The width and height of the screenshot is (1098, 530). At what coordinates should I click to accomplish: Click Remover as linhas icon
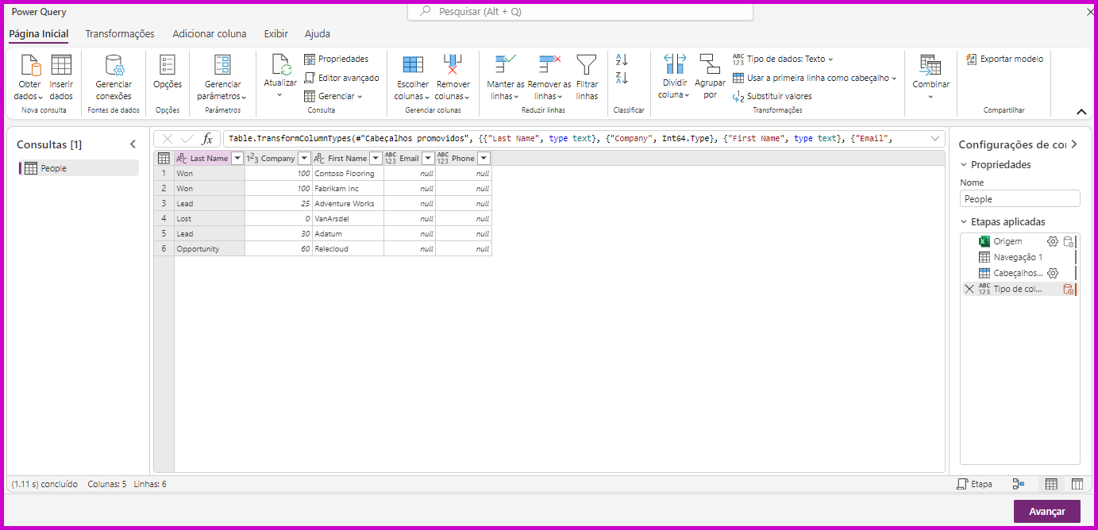549,65
